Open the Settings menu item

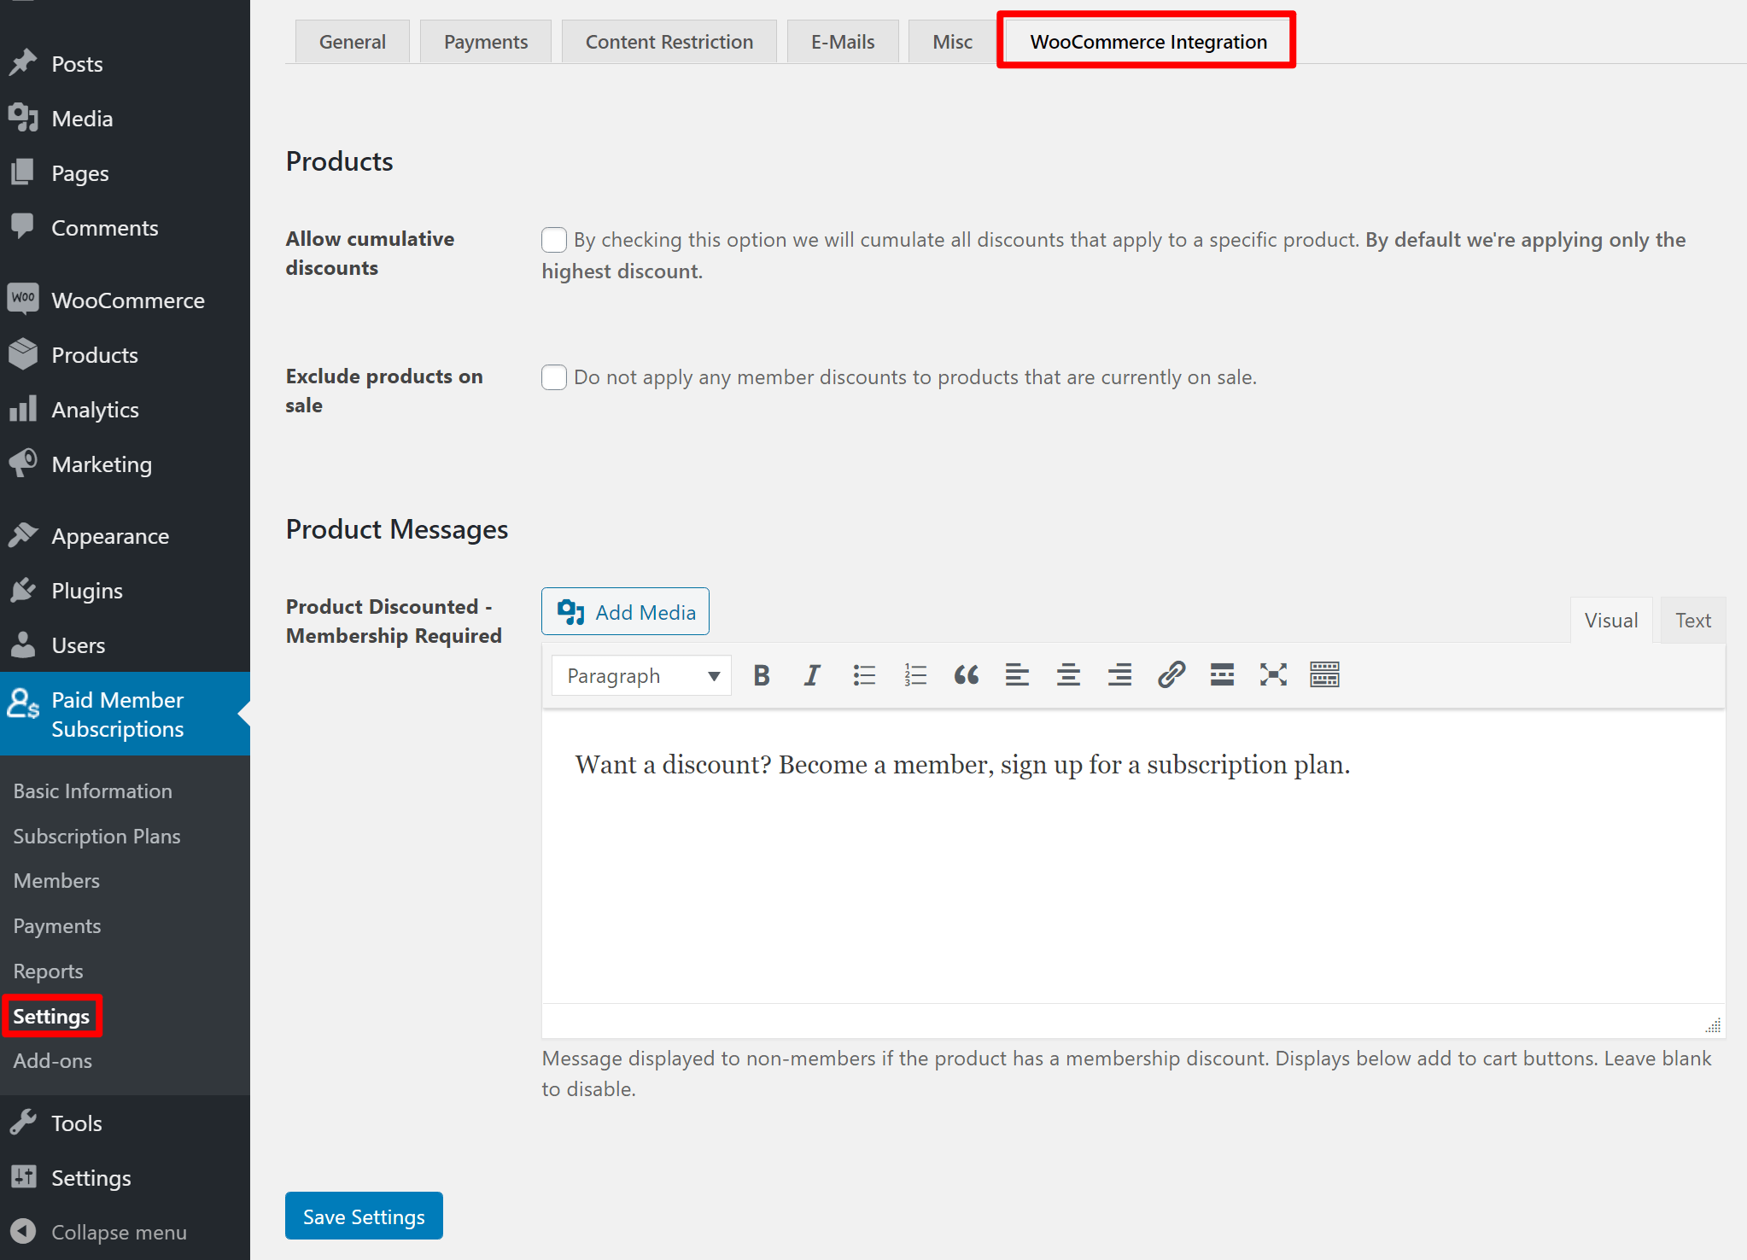50,1016
